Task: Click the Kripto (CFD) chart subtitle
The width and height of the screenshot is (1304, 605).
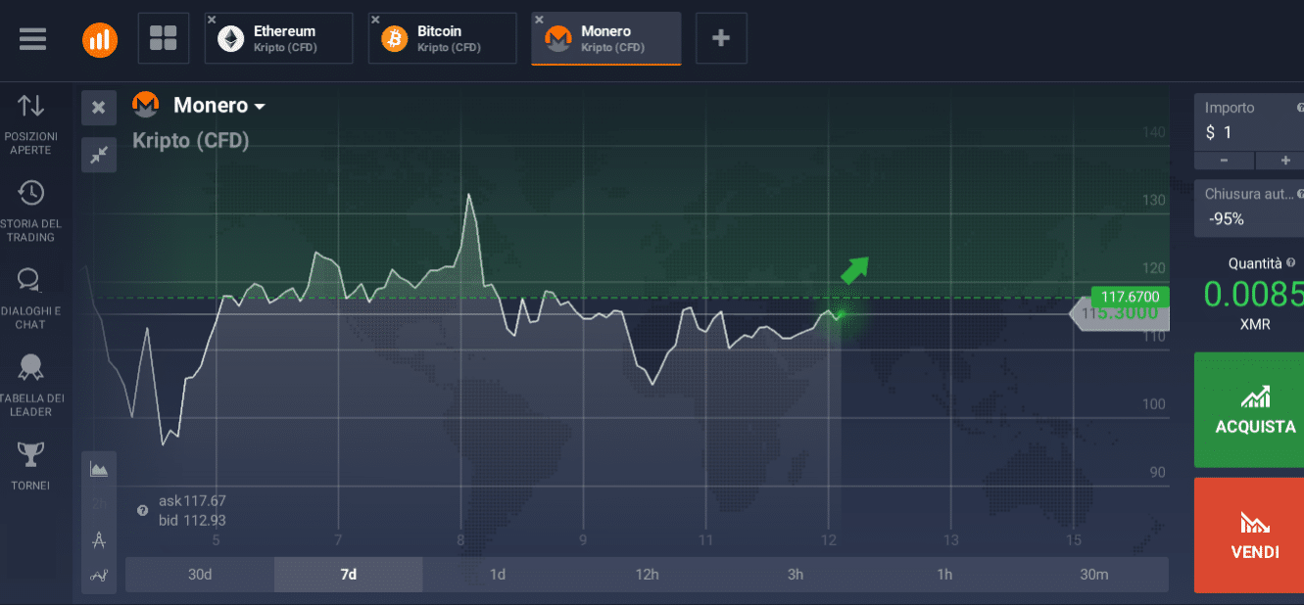Action: pyautogui.click(x=191, y=141)
